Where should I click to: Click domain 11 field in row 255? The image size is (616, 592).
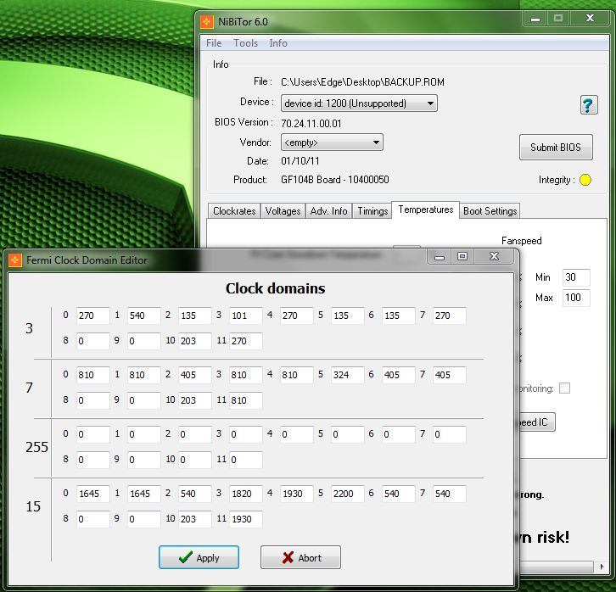pos(245,460)
